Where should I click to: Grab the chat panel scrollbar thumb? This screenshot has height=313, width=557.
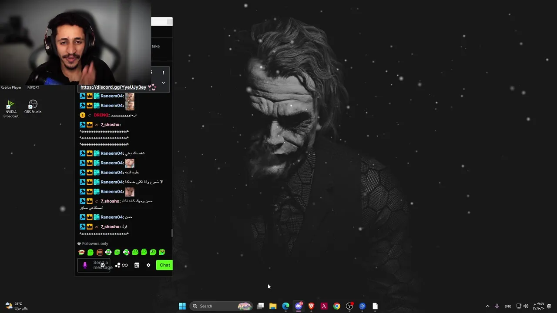click(x=171, y=233)
